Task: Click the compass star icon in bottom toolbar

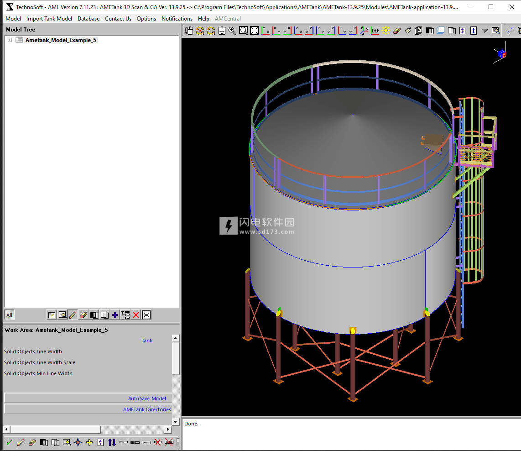Action: click(78, 442)
